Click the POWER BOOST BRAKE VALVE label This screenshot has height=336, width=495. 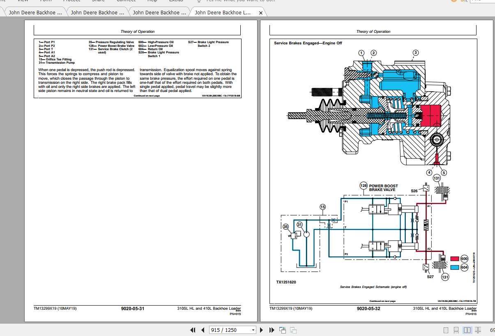coord(383,188)
